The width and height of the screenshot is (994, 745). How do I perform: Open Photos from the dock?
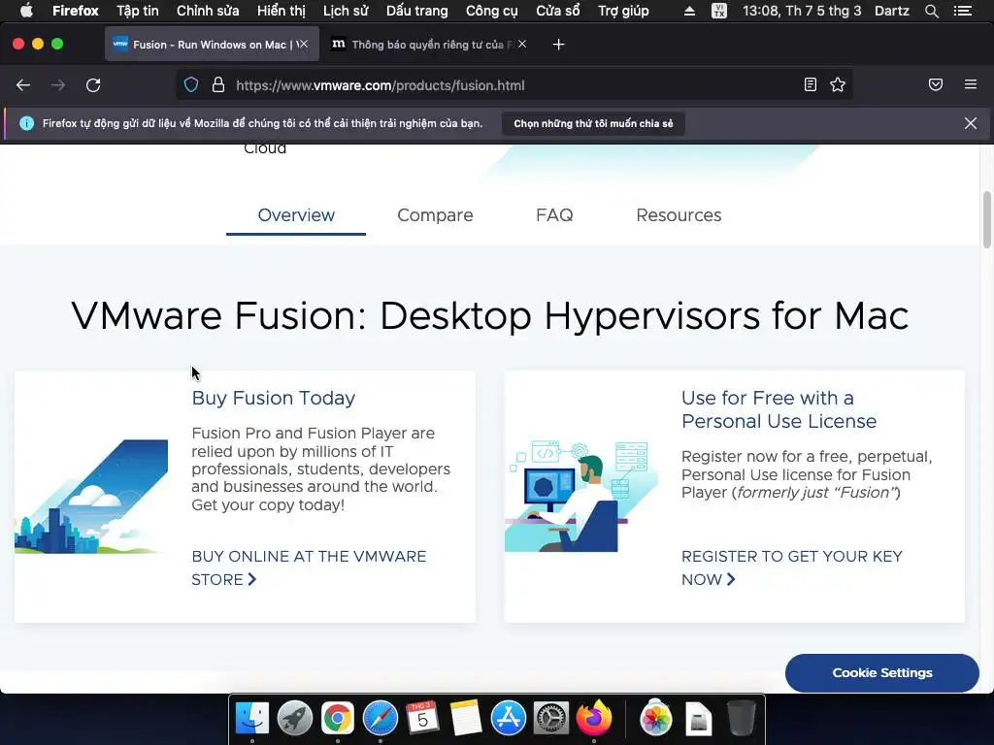656,719
